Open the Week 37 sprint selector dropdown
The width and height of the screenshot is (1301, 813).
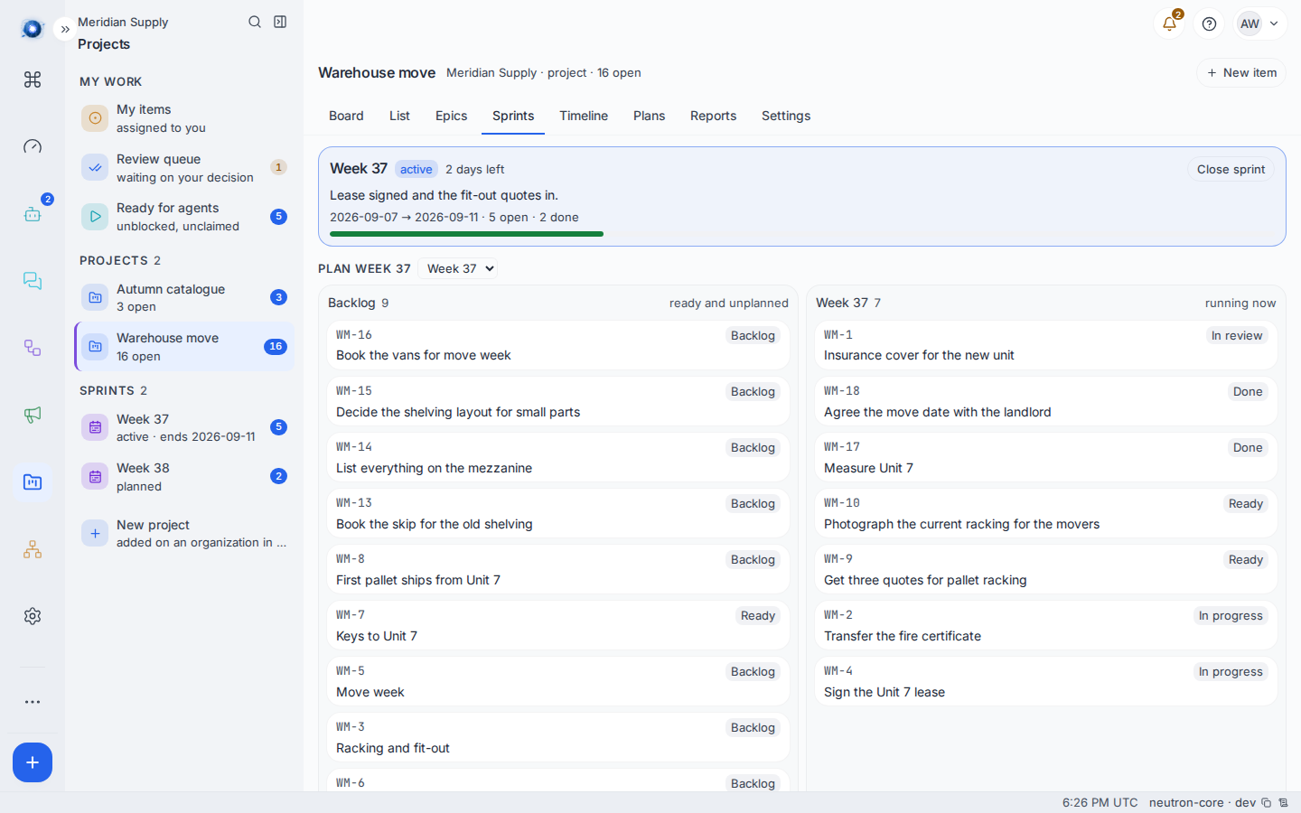click(x=457, y=268)
